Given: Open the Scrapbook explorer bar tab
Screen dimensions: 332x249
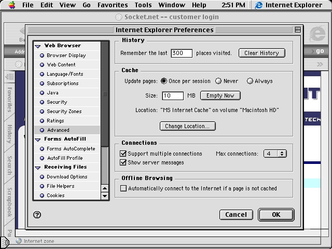Looking at the screenshot, I should (x=9, y=202).
